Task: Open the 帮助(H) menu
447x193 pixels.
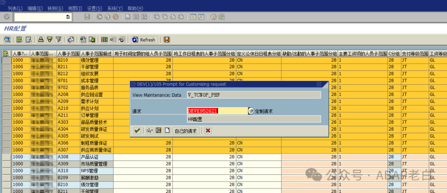Action: tap(135, 8)
